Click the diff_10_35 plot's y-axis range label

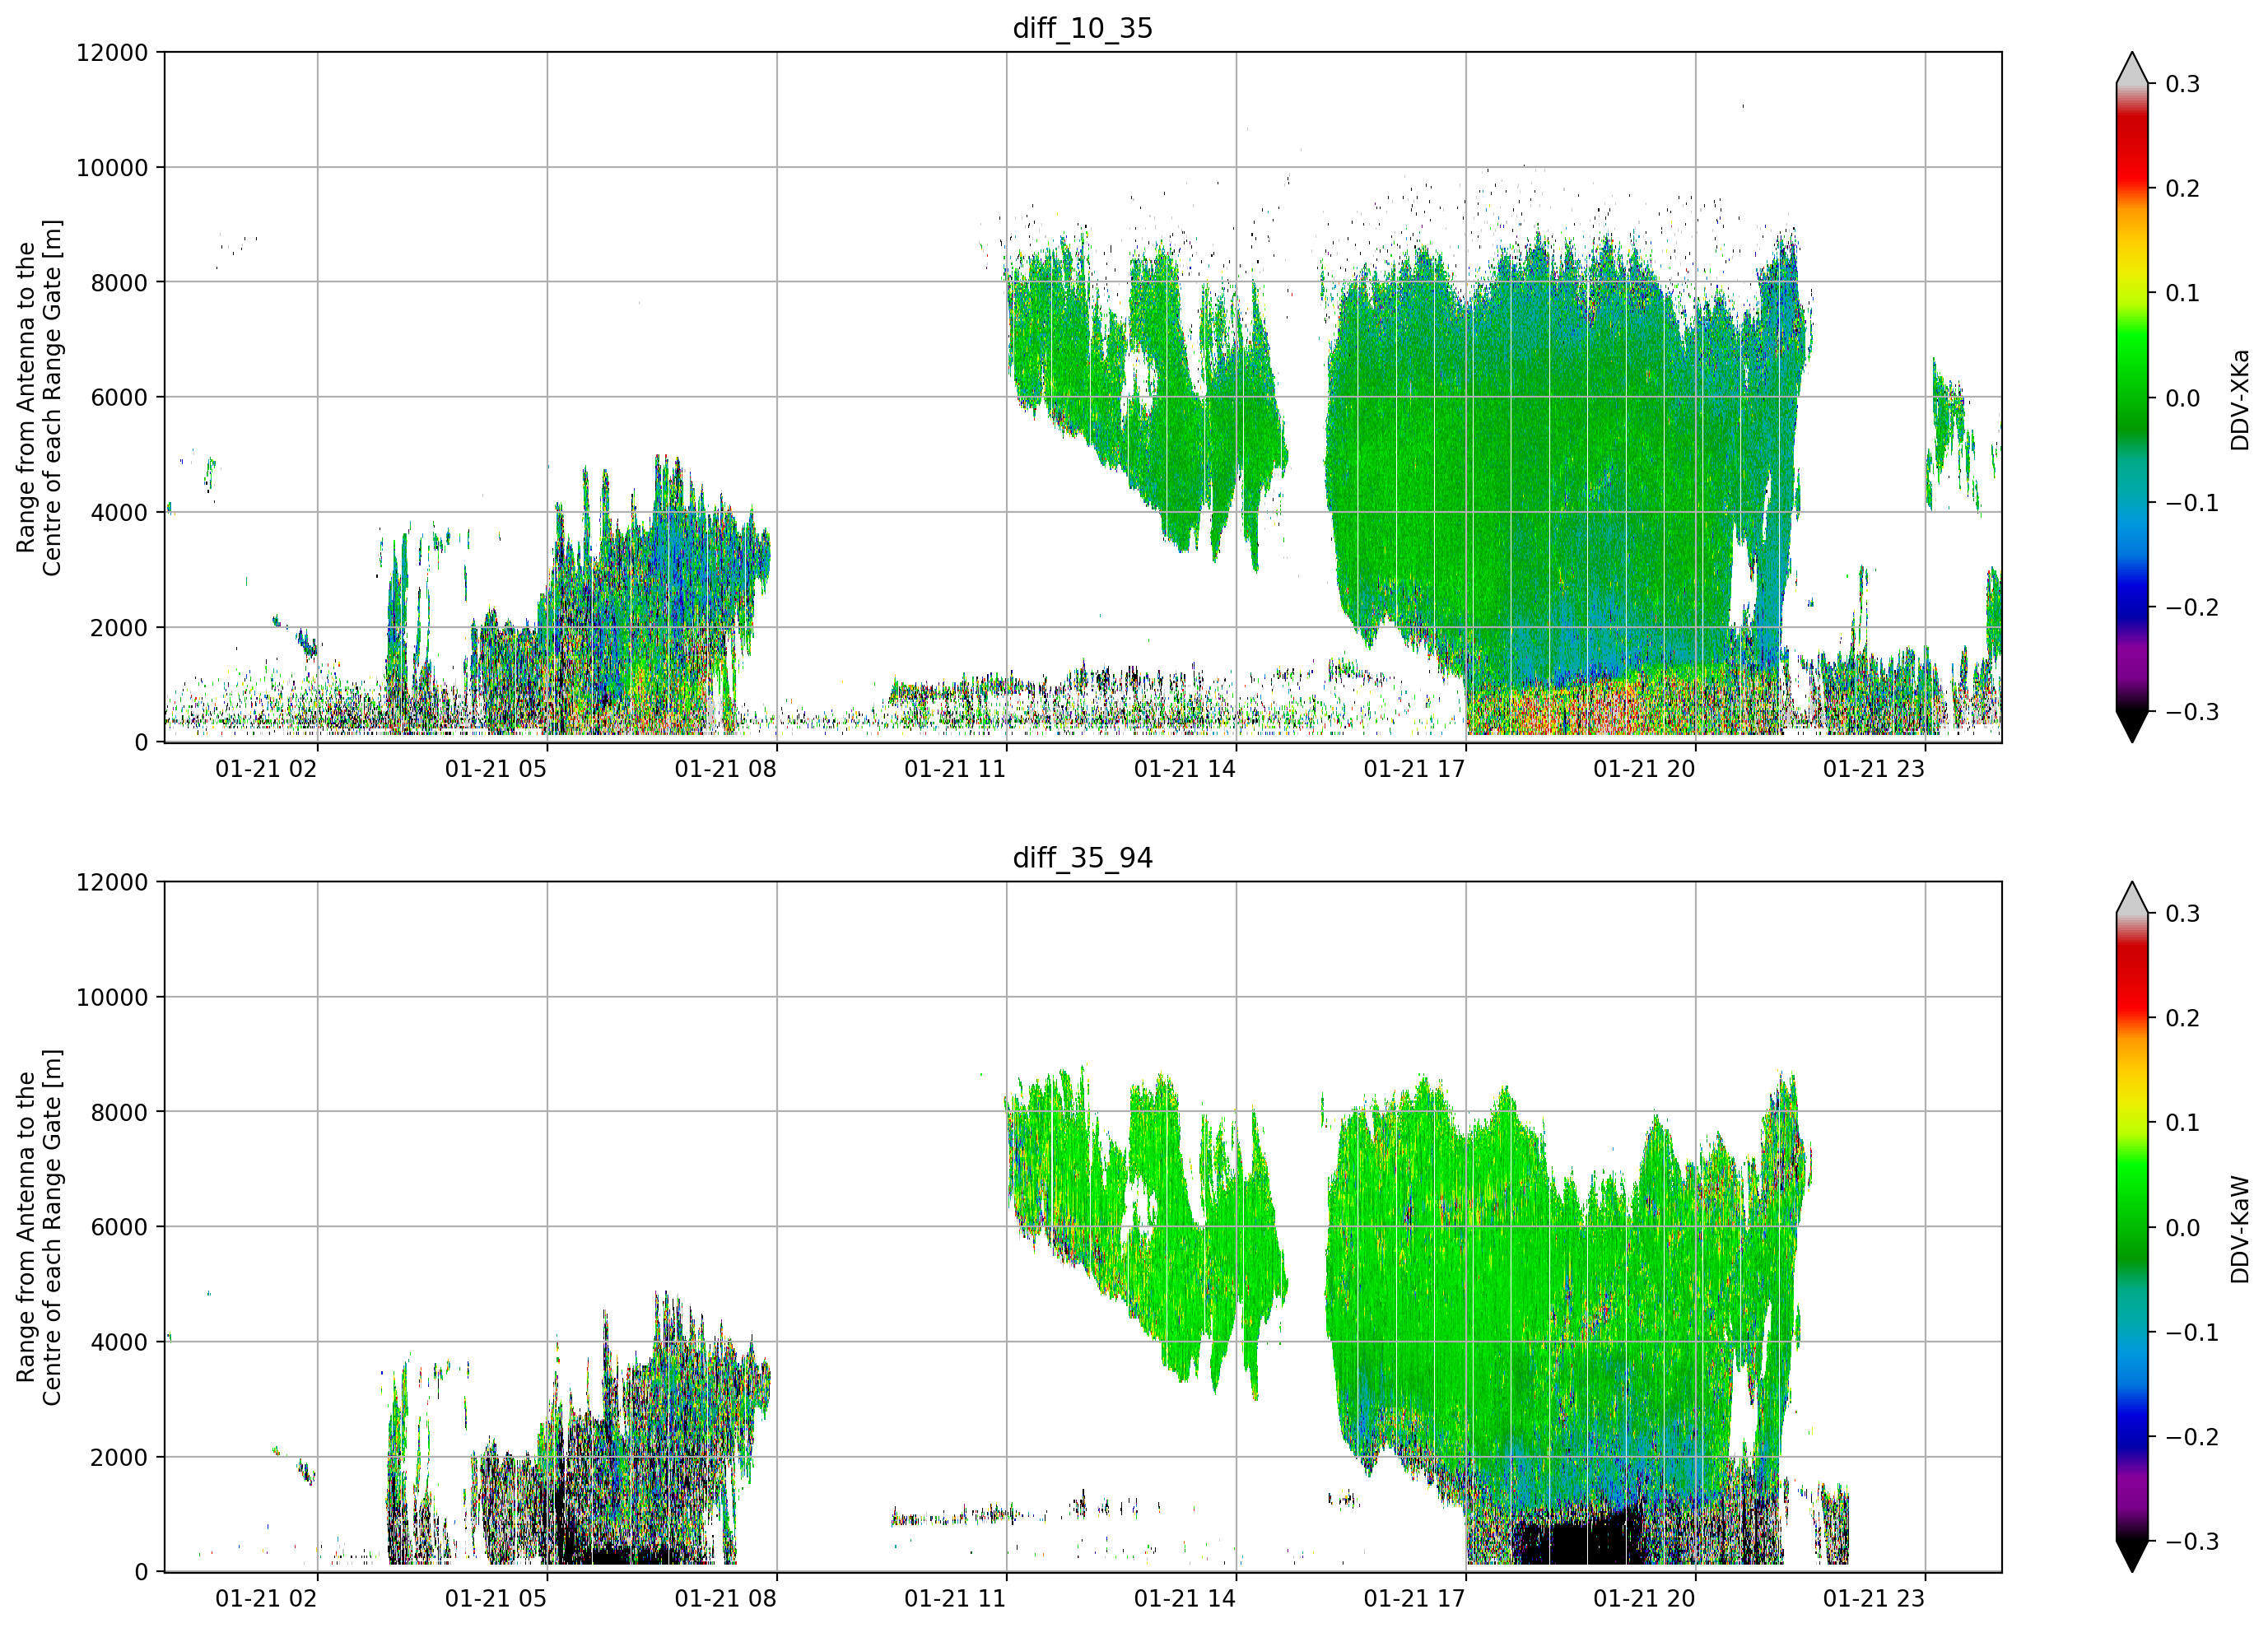(x=39, y=398)
